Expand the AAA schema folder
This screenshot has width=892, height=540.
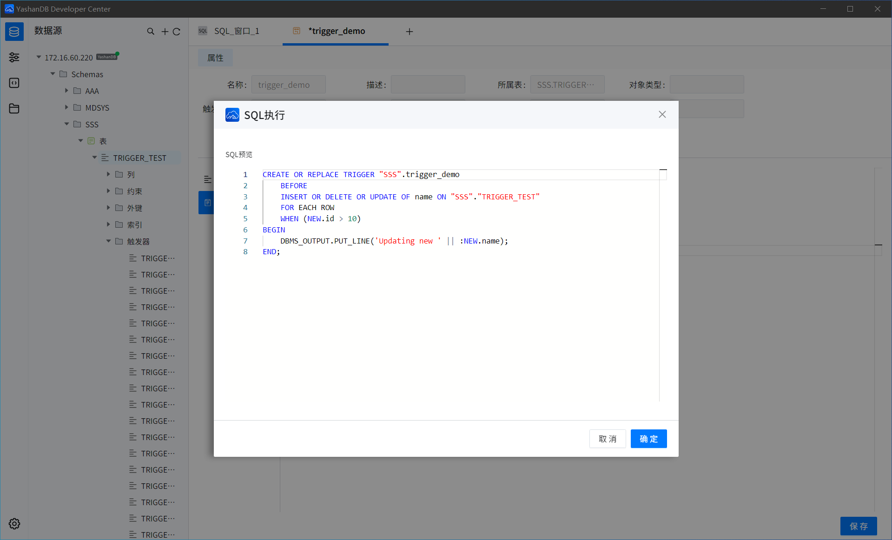(x=66, y=91)
